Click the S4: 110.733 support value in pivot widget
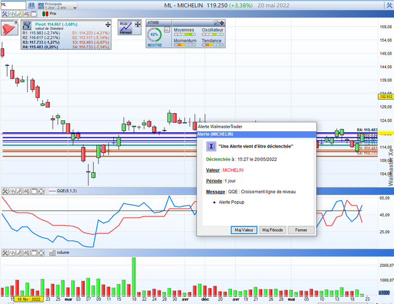The width and height of the screenshot is (394, 304). pos(91,47)
